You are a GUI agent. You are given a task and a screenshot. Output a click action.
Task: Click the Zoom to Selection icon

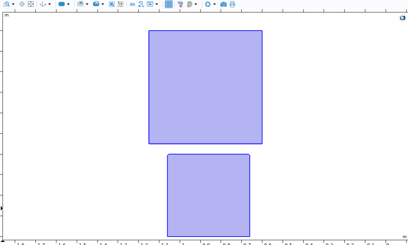point(22,4)
